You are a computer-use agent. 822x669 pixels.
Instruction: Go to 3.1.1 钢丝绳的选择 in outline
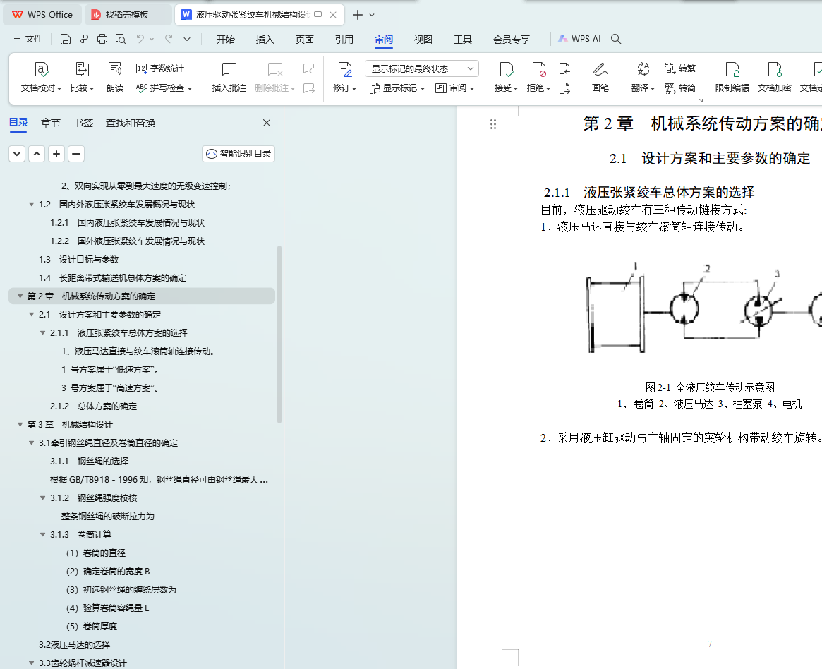(x=89, y=462)
